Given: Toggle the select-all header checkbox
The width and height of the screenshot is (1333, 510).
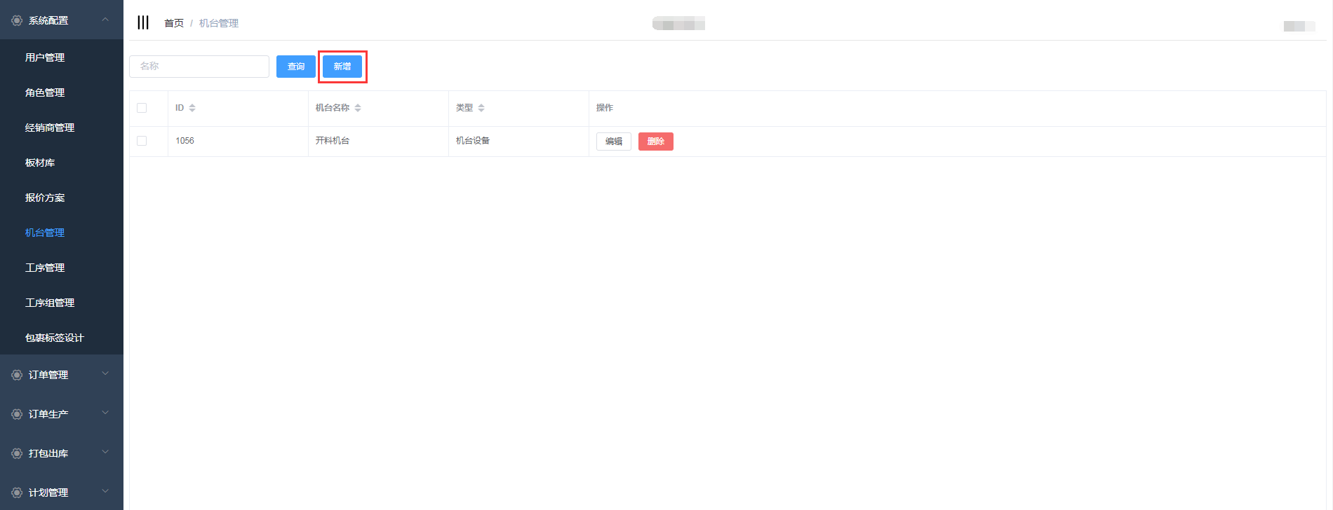Looking at the screenshot, I should pyautogui.click(x=142, y=108).
